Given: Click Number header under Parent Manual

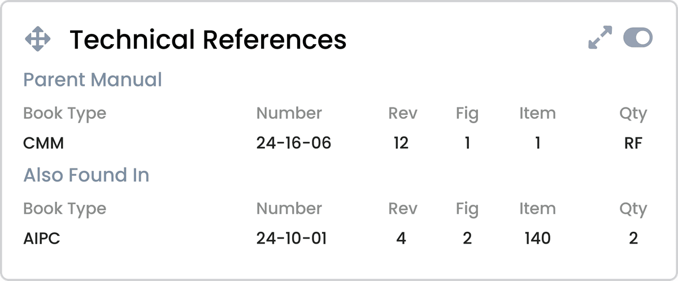Looking at the screenshot, I should tap(289, 114).
